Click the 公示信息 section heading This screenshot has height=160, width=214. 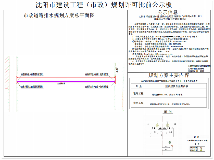tap(168, 12)
